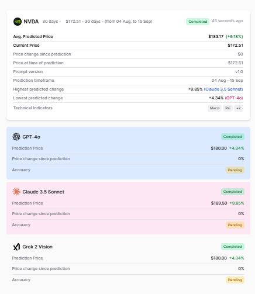Viewport: 255px width, 294px height.
Task: Expand the +2 more indicators badge
Action: pyautogui.click(x=239, y=108)
